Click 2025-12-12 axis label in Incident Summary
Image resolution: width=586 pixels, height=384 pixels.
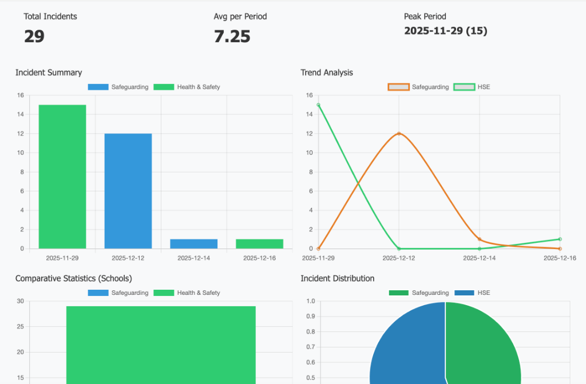coord(128,258)
